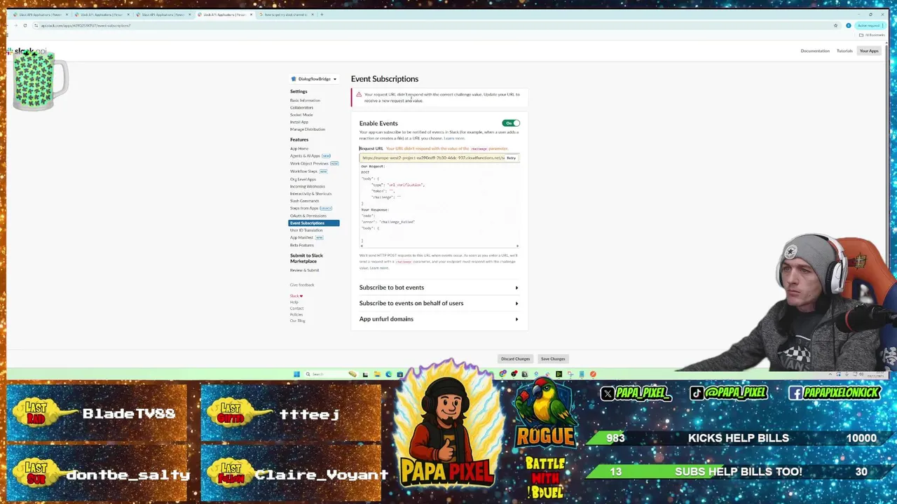Click Give feedback link

pyautogui.click(x=302, y=285)
